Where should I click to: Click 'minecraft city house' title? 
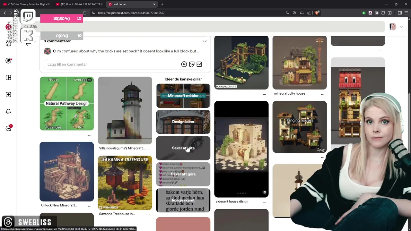(x=289, y=94)
